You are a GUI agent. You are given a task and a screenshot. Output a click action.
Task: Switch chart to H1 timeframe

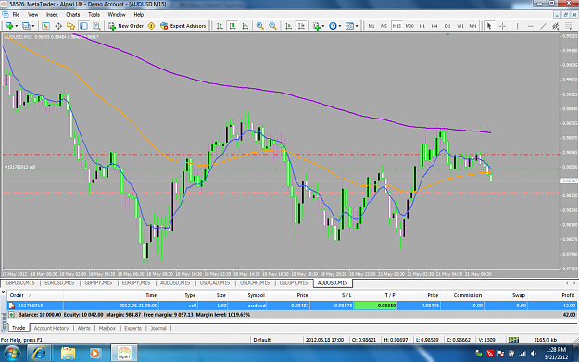(422, 26)
